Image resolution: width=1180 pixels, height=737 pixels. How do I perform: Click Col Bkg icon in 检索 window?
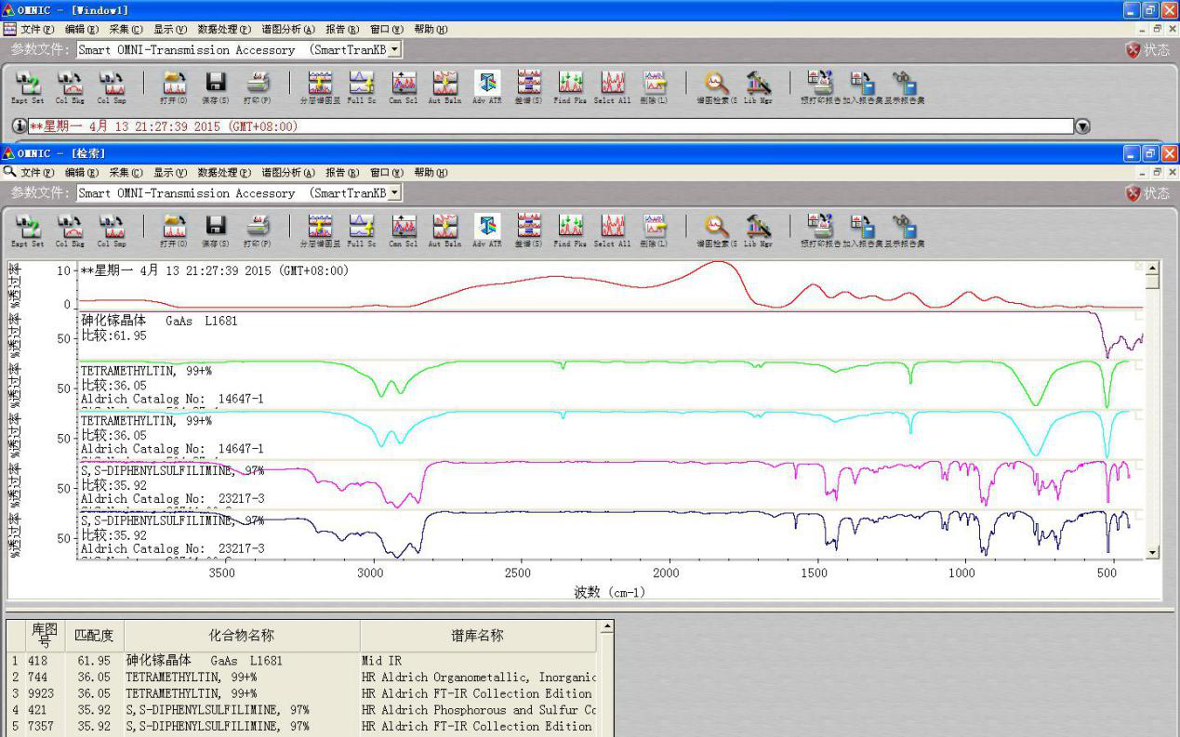70,229
